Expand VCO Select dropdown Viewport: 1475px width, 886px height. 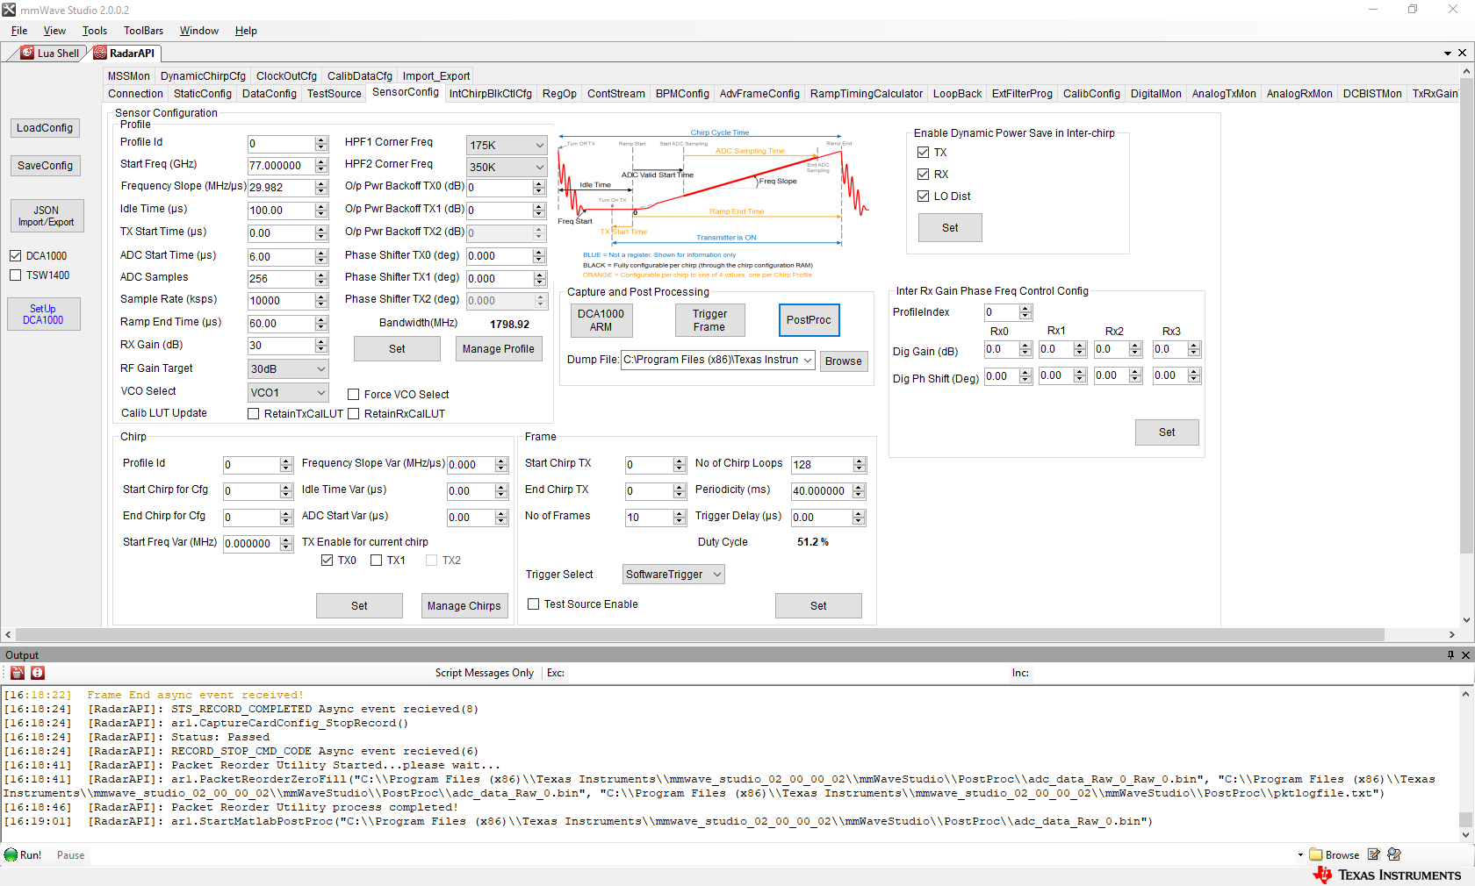click(x=288, y=393)
